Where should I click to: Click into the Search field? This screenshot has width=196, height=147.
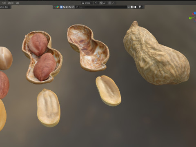coord(101,7)
